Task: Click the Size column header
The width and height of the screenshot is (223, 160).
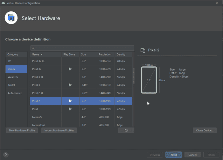Action: [x=88, y=54]
